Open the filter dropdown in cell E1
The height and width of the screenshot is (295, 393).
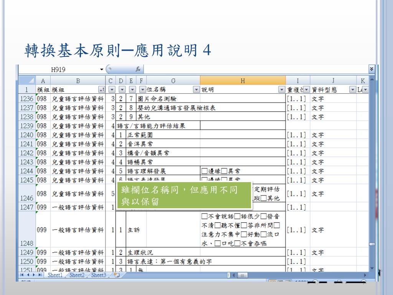tap(132, 89)
